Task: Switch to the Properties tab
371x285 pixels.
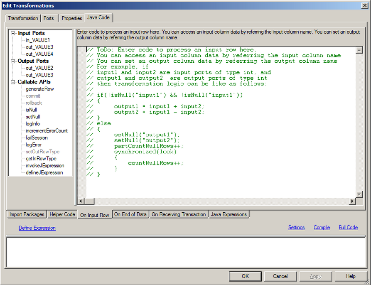Action: click(71, 18)
